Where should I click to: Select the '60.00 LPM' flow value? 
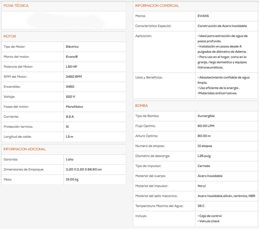(206, 126)
